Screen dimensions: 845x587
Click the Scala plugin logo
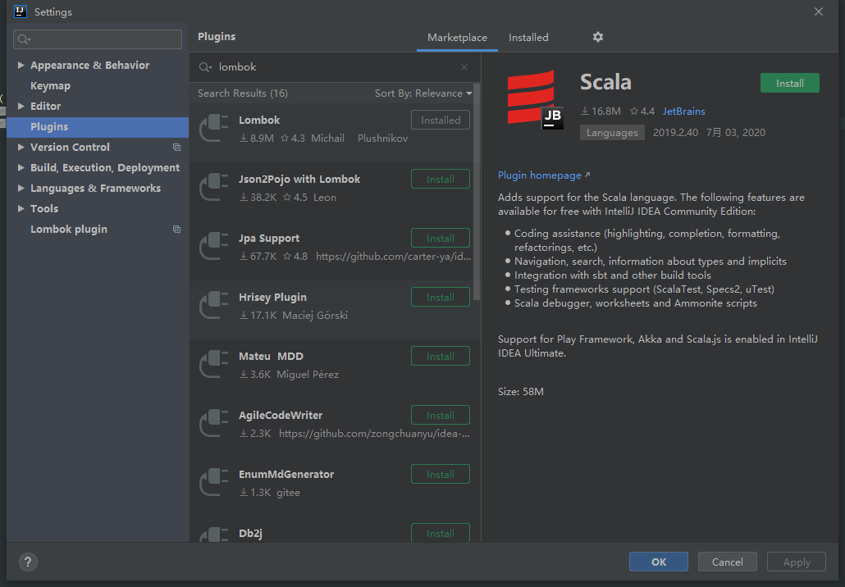click(x=535, y=100)
